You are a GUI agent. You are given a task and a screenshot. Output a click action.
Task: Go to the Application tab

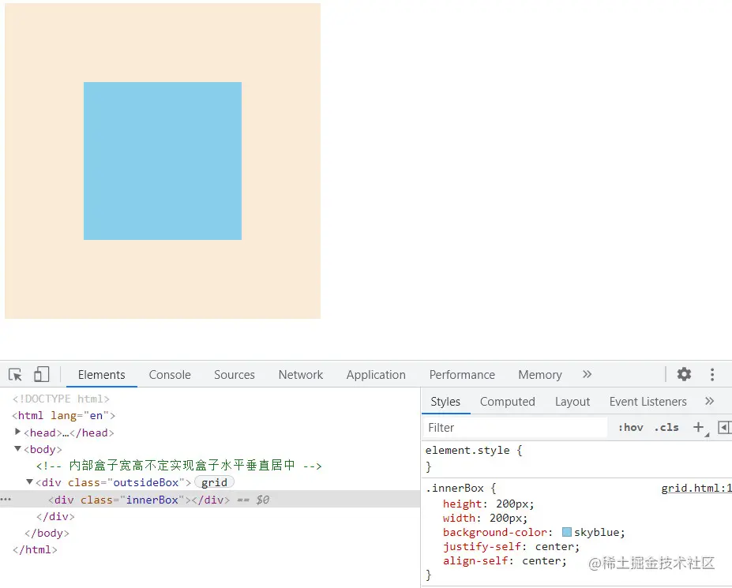[x=376, y=375]
